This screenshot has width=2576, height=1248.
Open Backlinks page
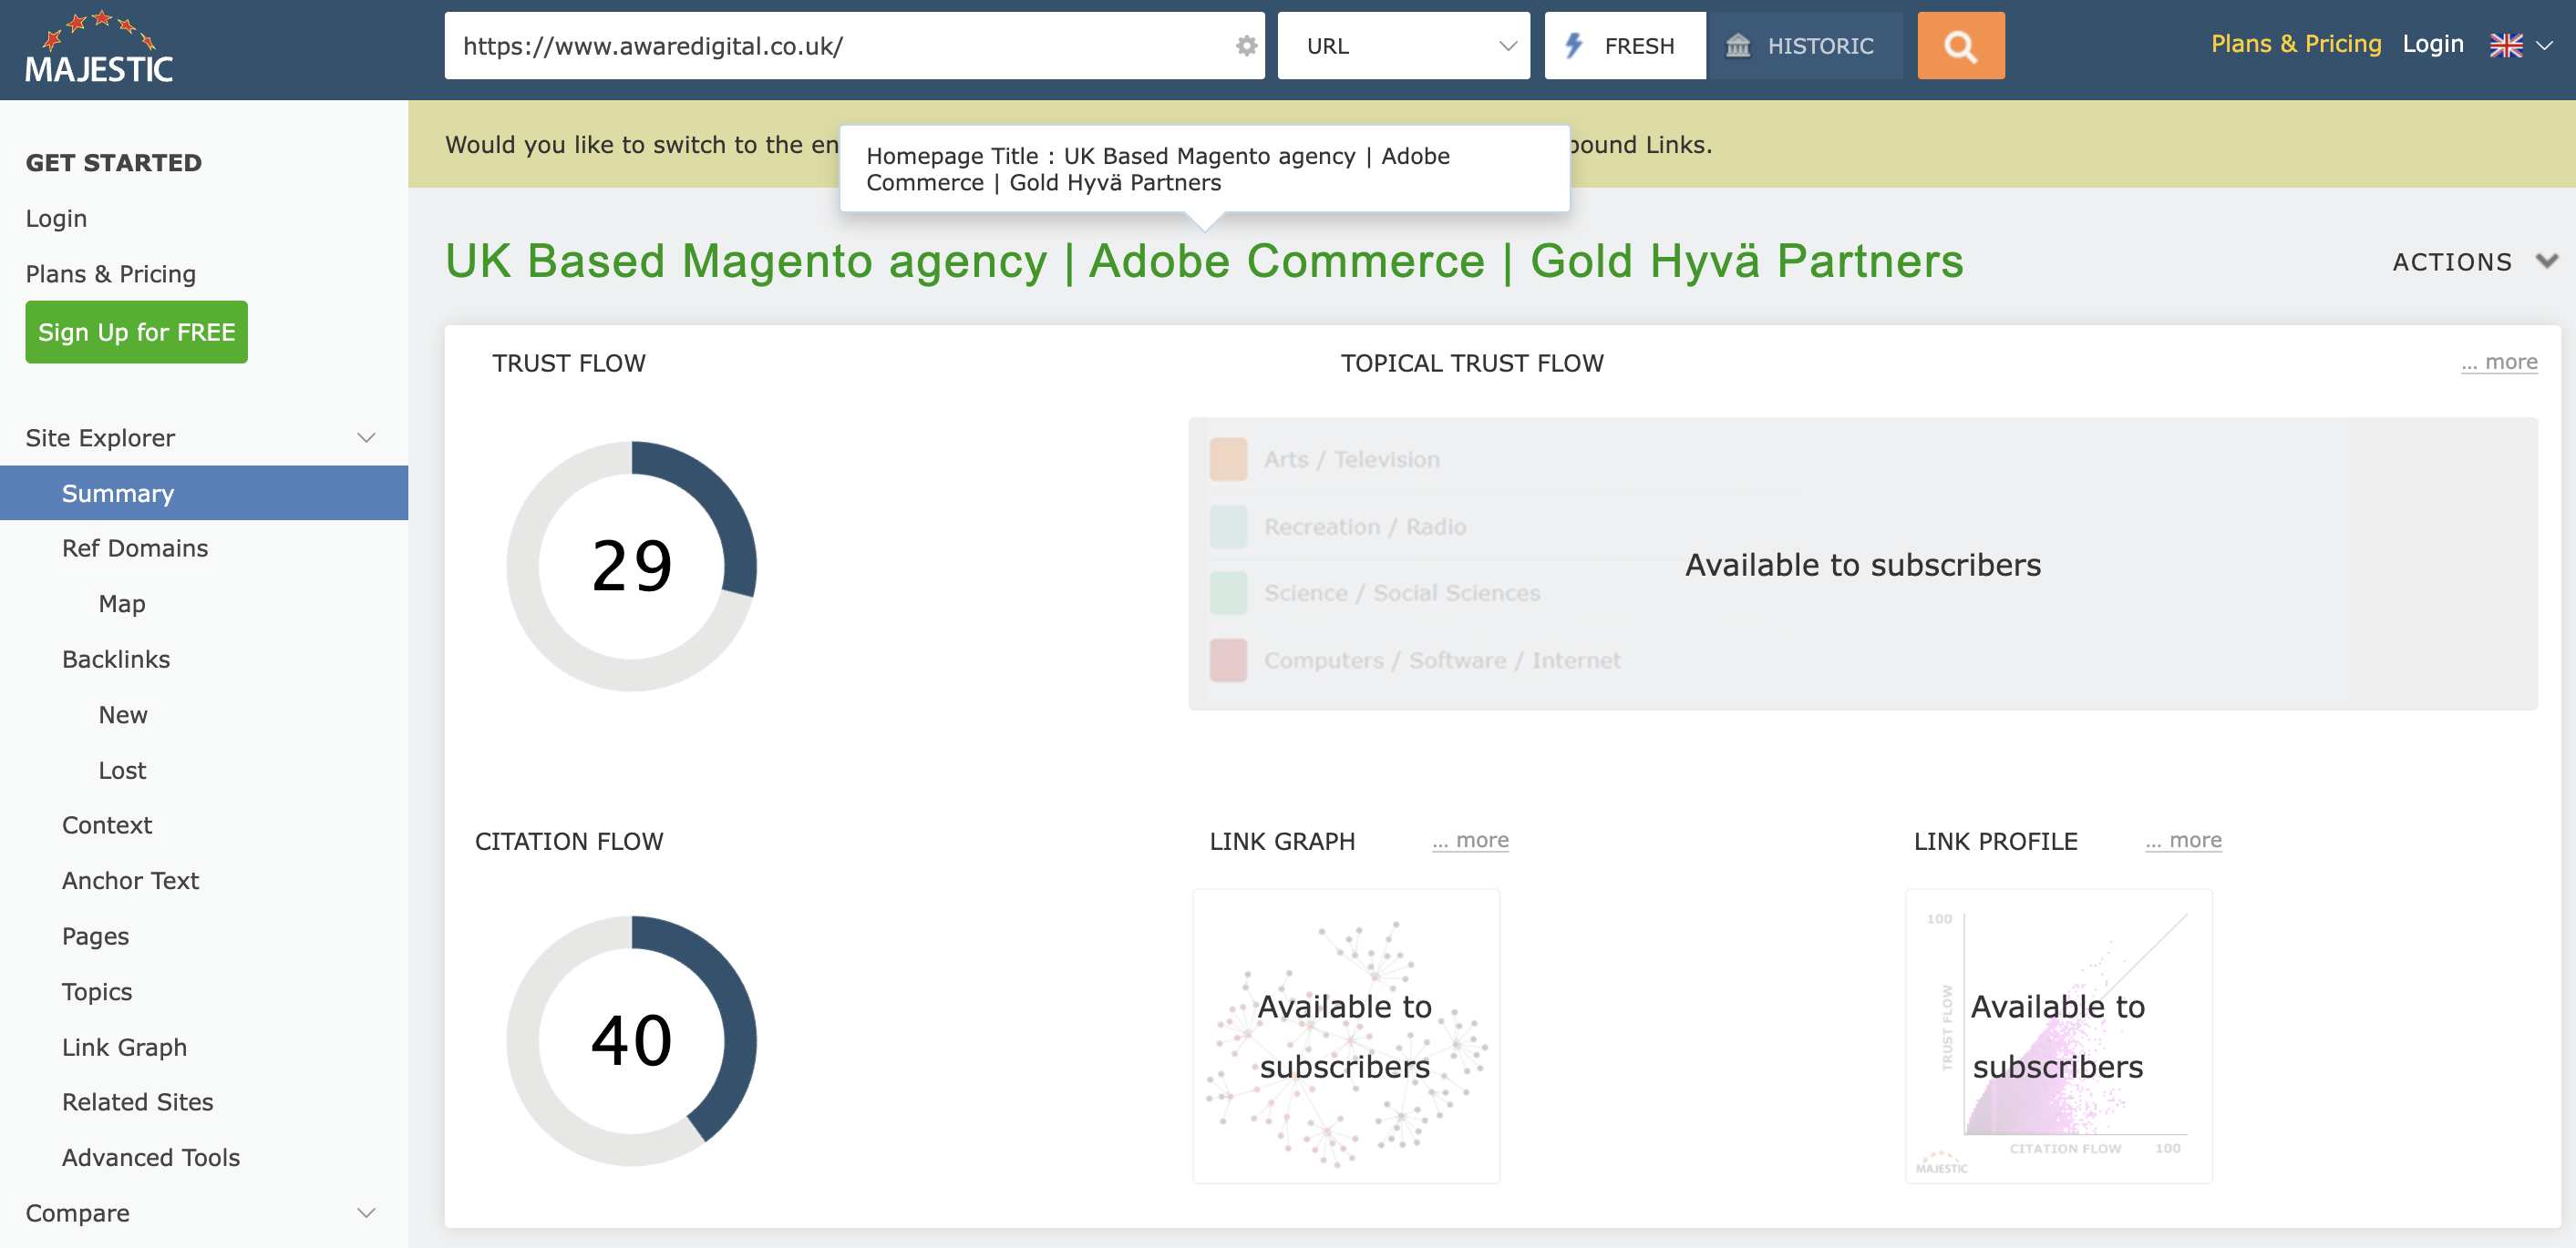point(116,660)
